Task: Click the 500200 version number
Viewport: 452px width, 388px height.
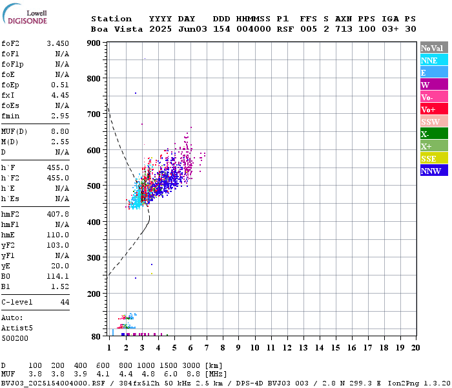Action: [15, 338]
